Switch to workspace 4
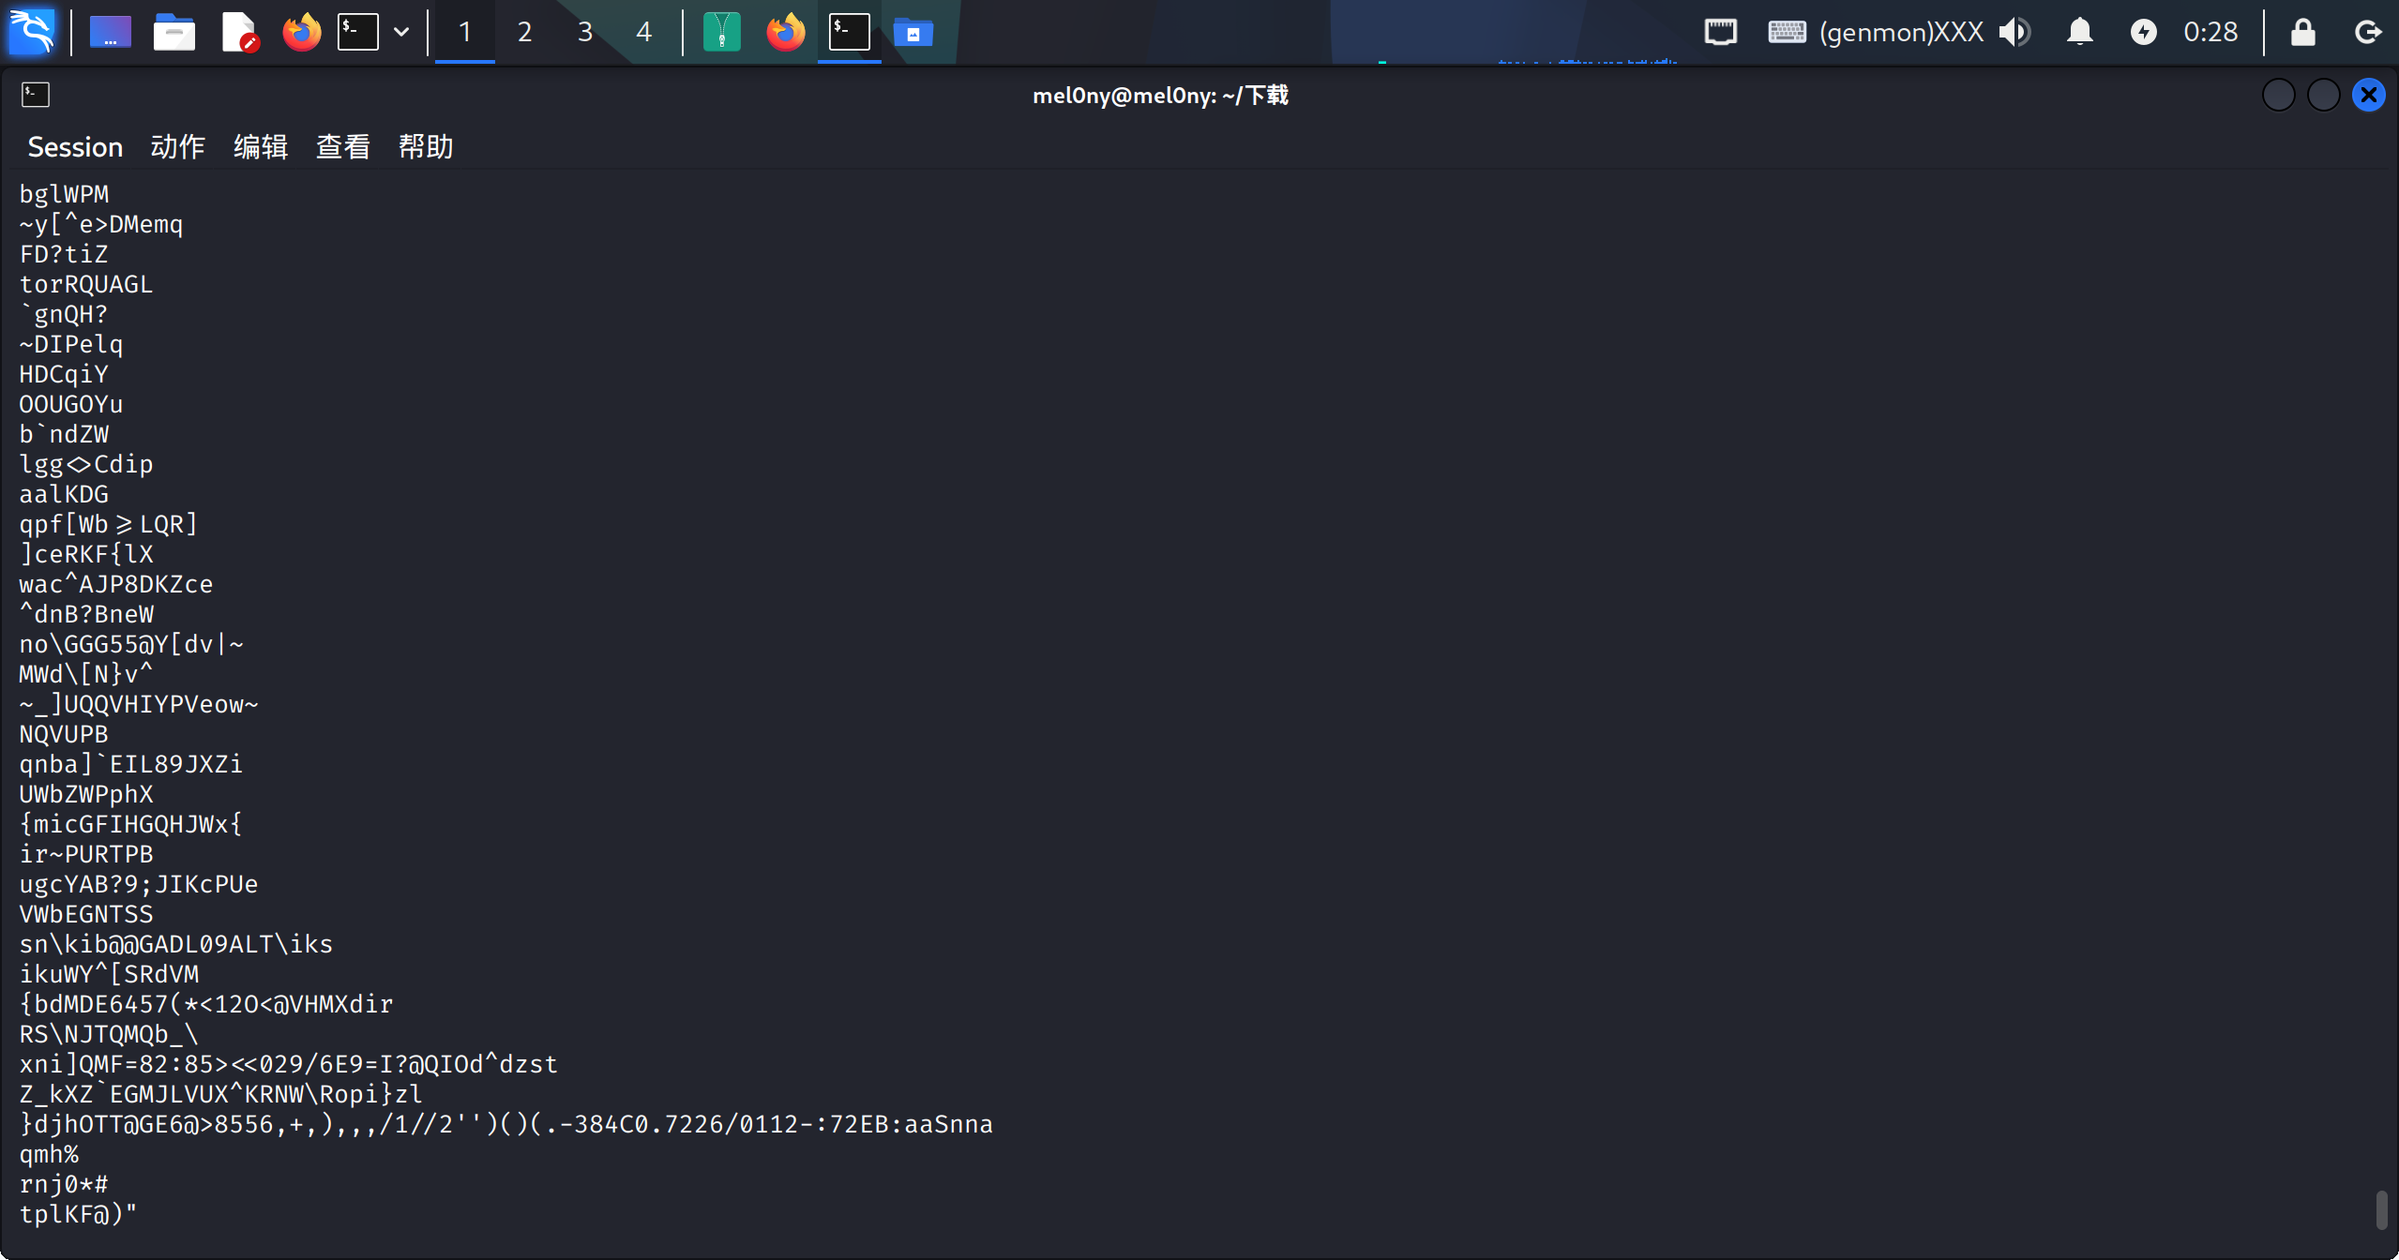 [643, 32]
